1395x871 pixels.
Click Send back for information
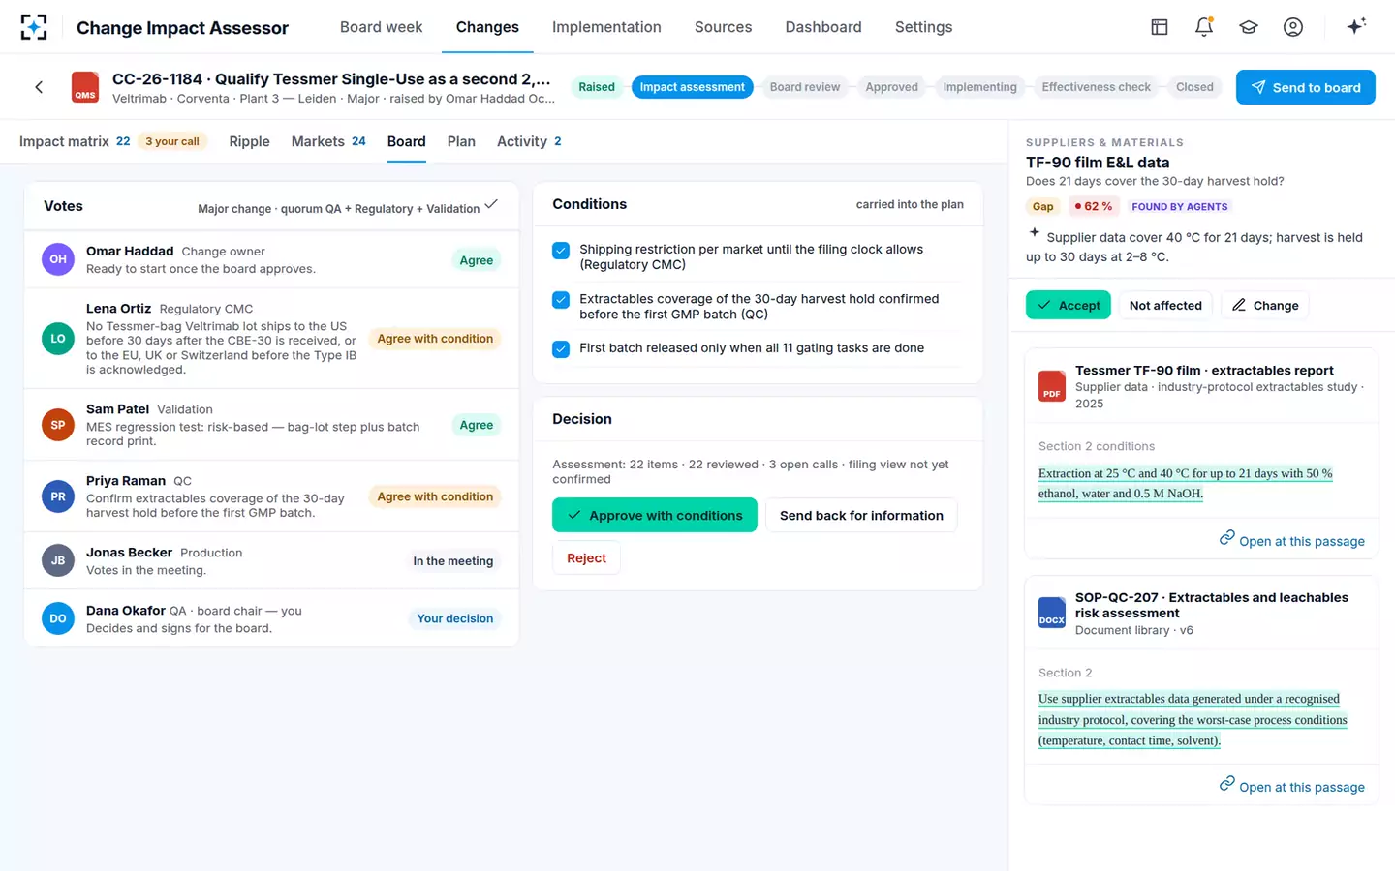(x=861, y=515)
